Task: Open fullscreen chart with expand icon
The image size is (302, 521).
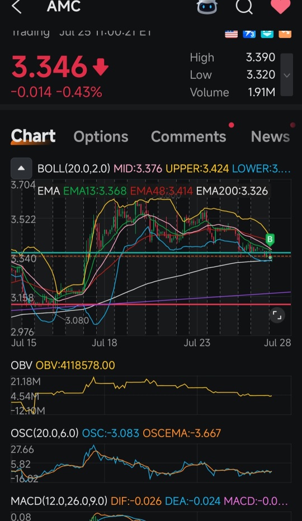Action: 277,315
